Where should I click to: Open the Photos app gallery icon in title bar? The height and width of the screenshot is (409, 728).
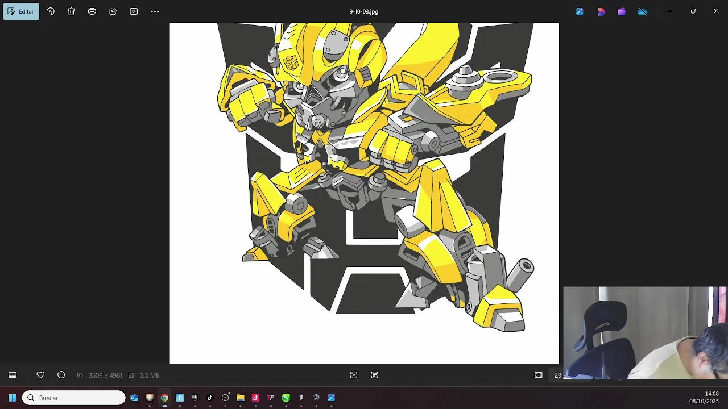[x=580, y=11]
